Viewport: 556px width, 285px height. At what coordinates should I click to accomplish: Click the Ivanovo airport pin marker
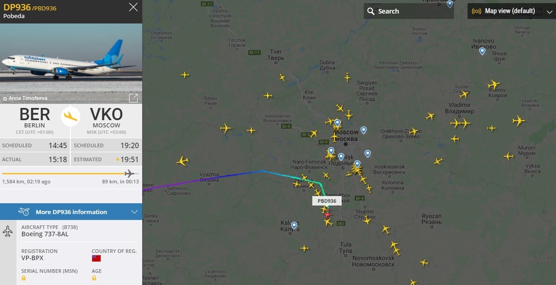(482, 51)
